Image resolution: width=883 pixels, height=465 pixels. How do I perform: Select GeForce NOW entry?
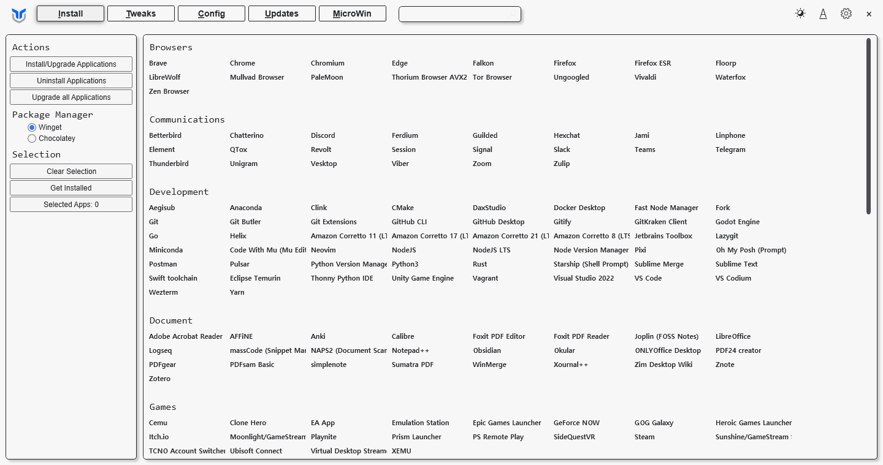click(x=576, y=423)
